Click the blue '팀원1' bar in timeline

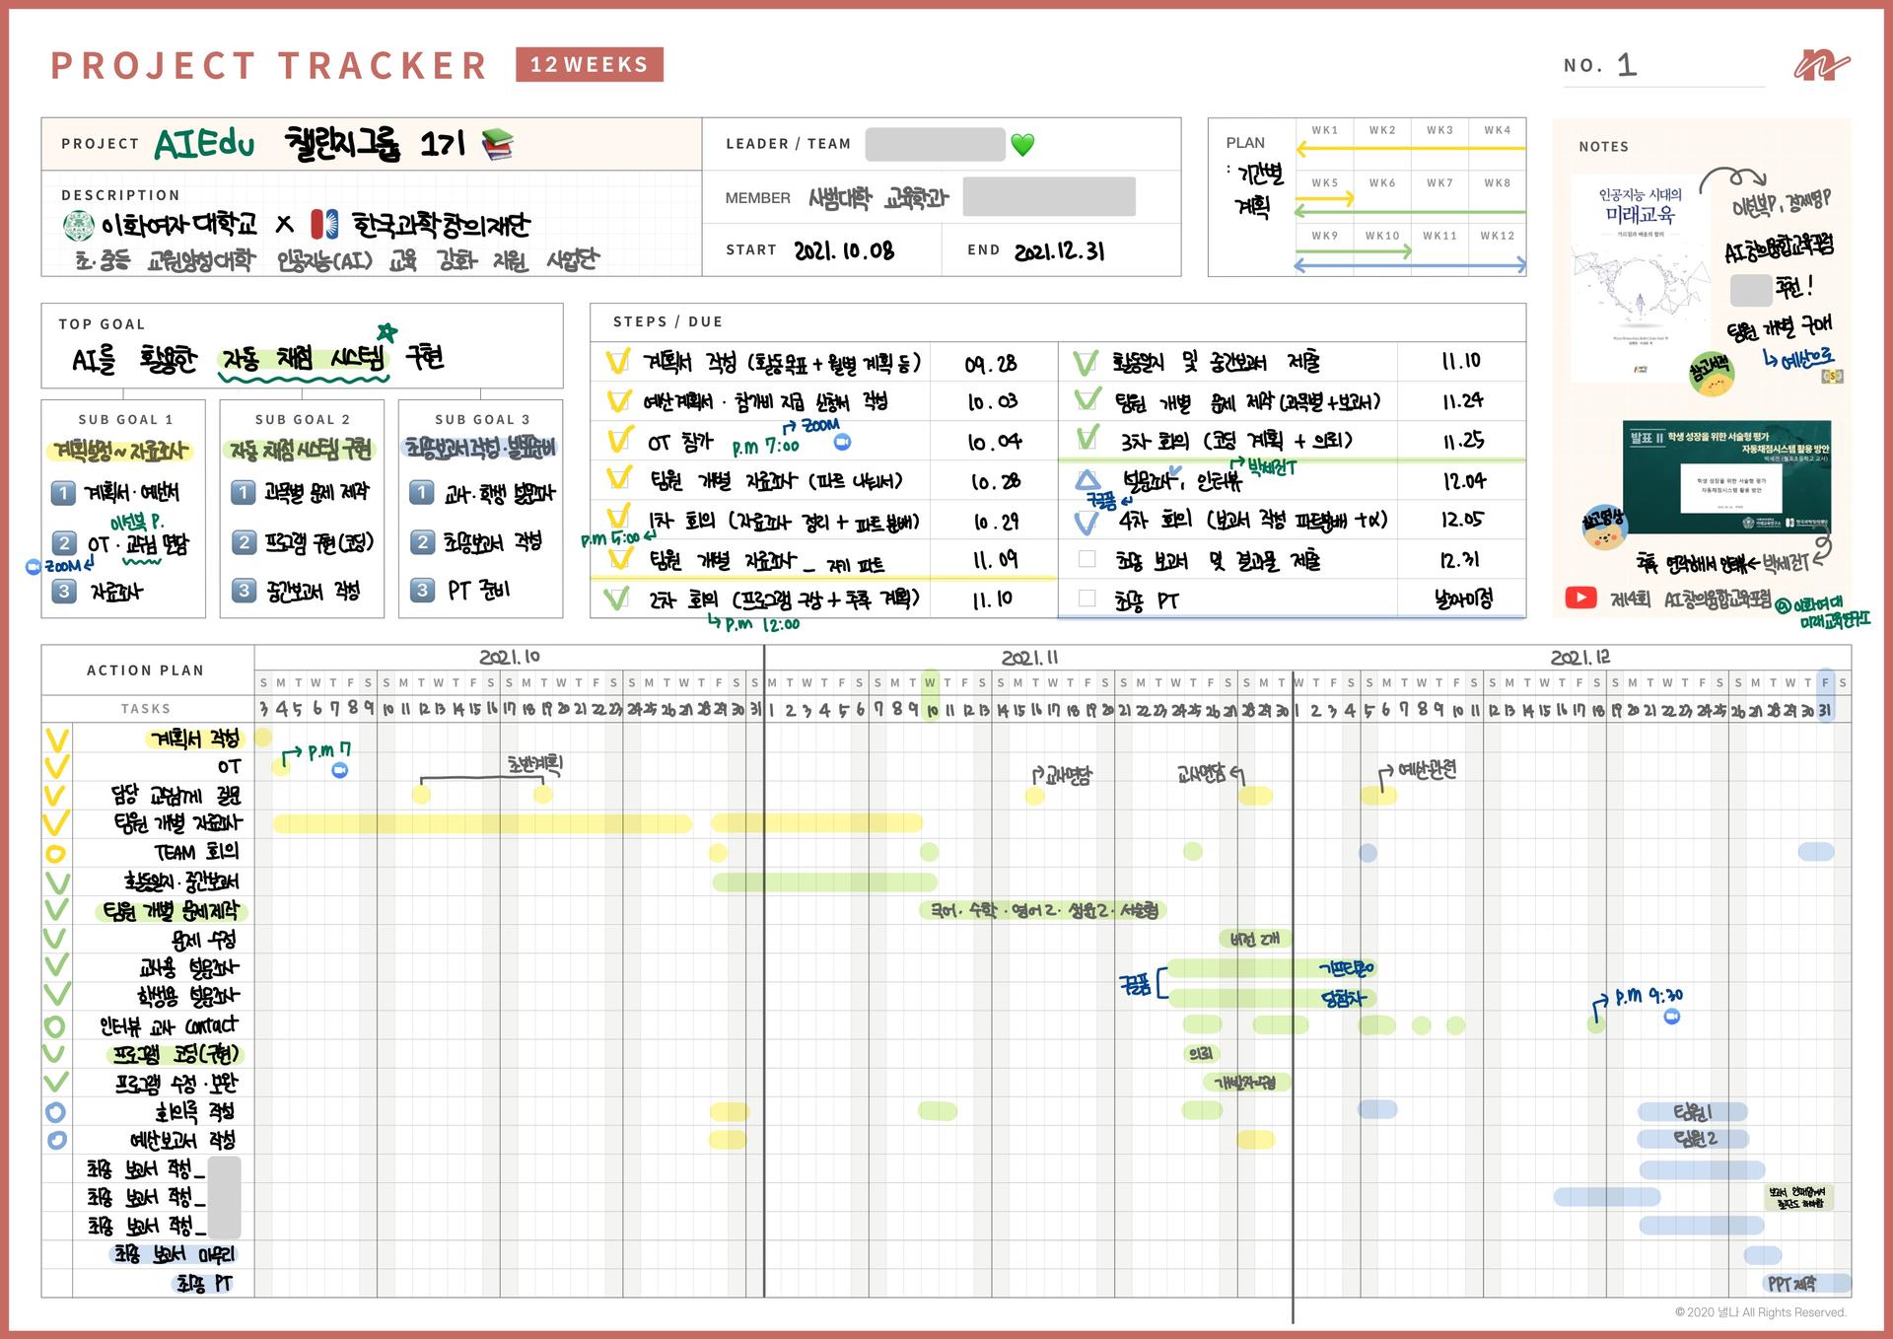pyautogui.click(x=1692, y=1111)
